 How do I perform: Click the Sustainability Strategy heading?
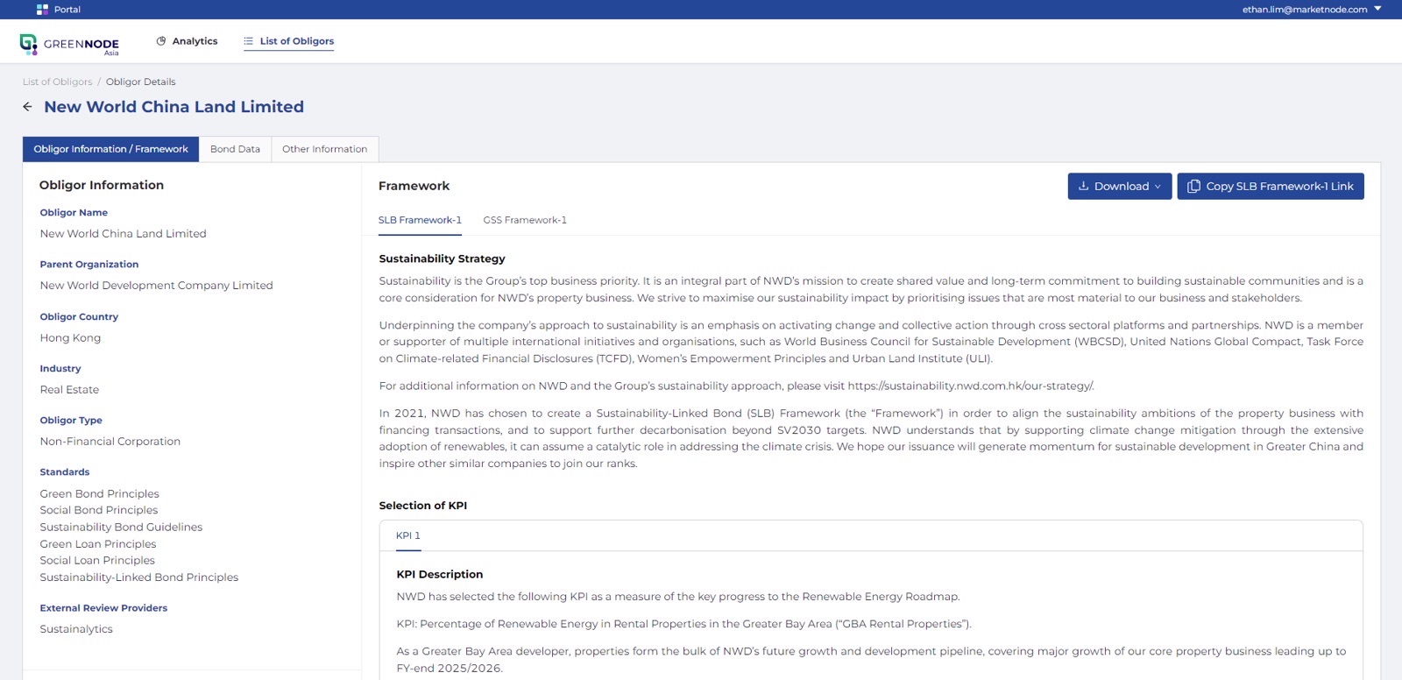[443, 259]
